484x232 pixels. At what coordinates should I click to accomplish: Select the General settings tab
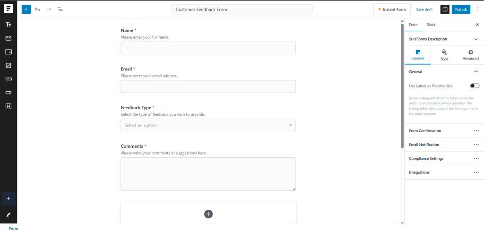pyautogui.click(x=418, y=55)
